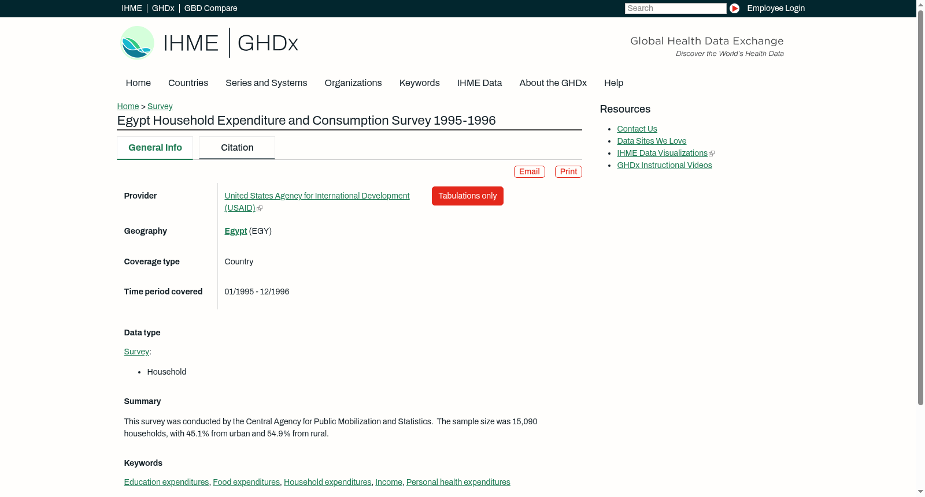
Task: Open IHME Data Visualizations link
Action: (x=663, y=153)
